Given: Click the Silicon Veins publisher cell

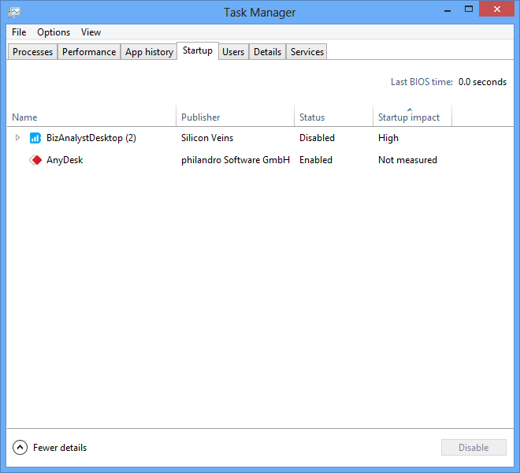Looking at the screenshot, I should point(207,138).
